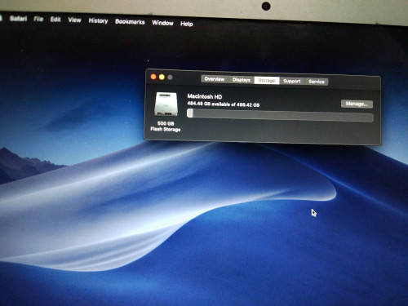Open the History menu
The image size is (408, 306).
(98, 20)
